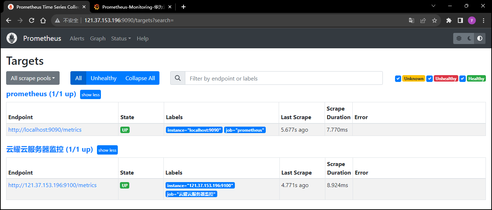This screenshot has width=492, height=210.
Task: Open the Graph page
Action: (98, 38)
